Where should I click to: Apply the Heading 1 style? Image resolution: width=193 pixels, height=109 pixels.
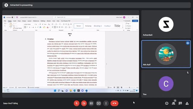(x=98, y=26)
